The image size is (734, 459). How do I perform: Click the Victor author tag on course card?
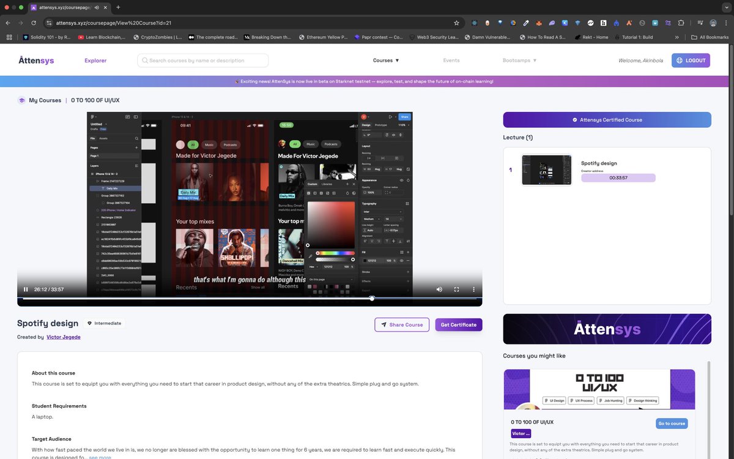click(x=521, y=433)
